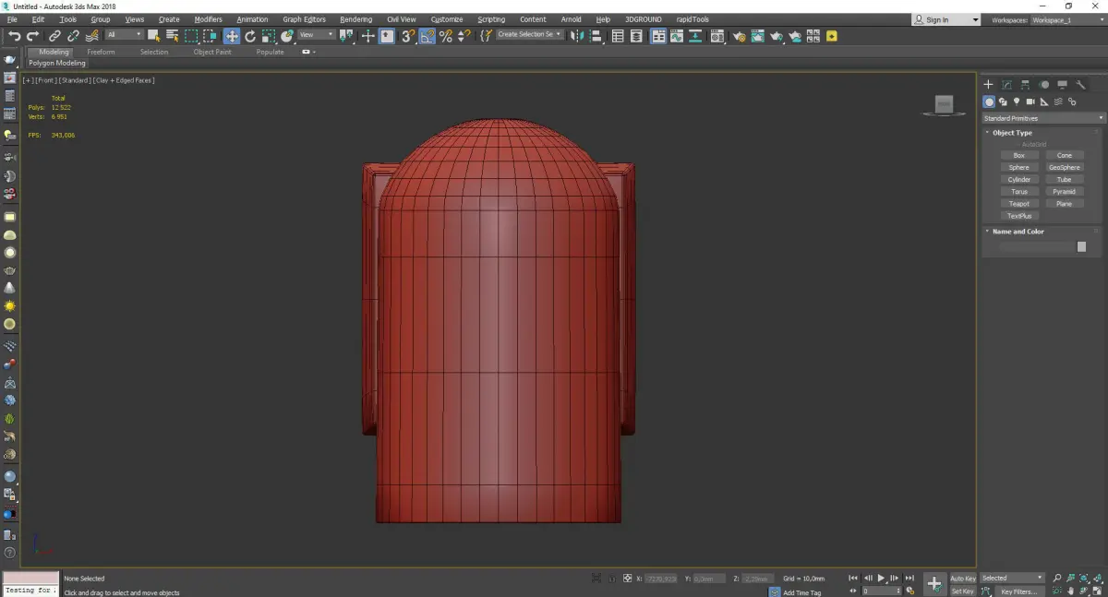
Task: Create a Teapot primitive
Action: (1018, 204)
